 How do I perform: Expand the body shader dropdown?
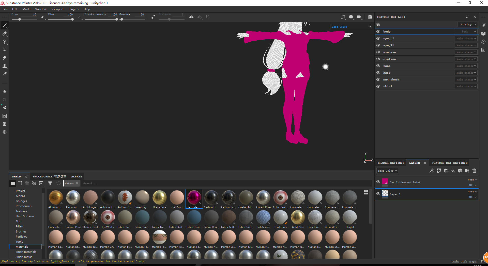pyautogui.click(x=466, y=31)
